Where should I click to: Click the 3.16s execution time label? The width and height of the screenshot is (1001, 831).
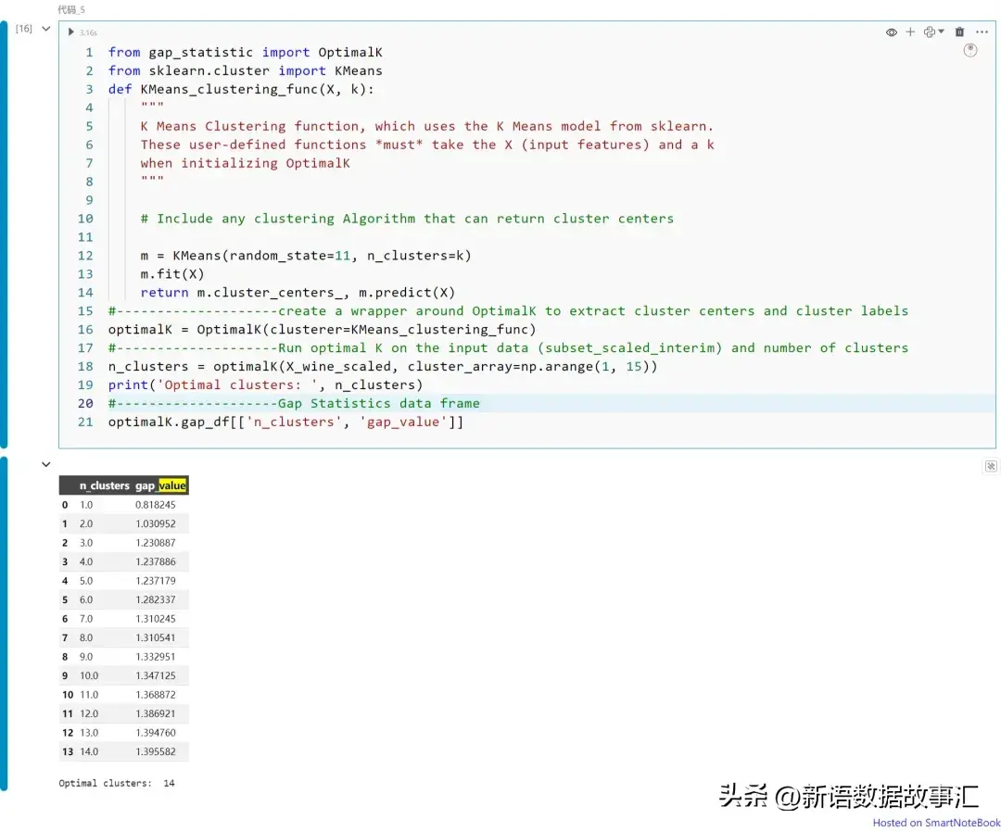(x=88, y=32)
